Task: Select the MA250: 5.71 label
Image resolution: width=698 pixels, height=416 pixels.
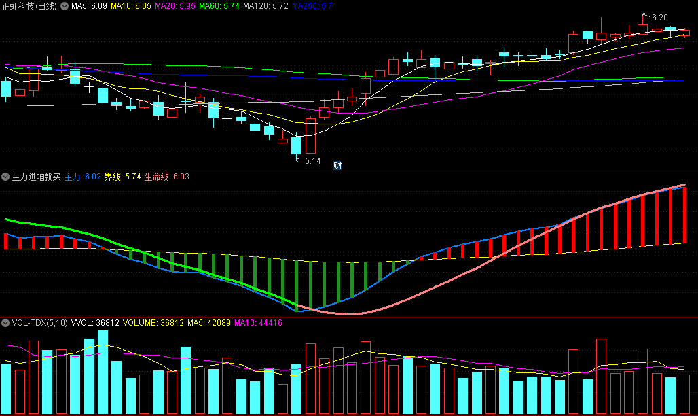Action: (314, 6)
